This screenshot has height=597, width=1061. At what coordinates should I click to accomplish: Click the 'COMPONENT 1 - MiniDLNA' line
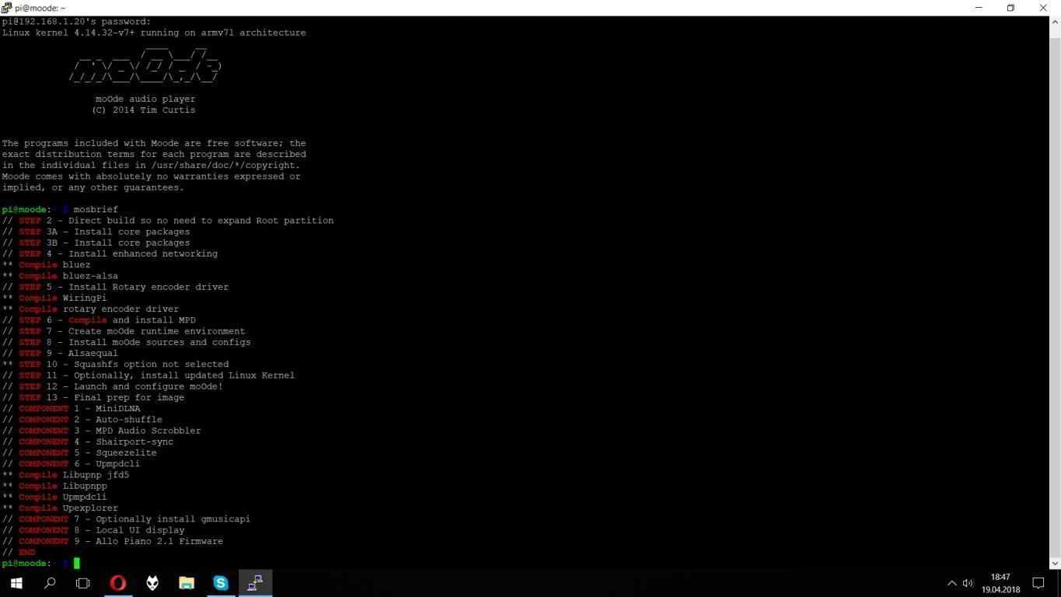click(71, 408)
